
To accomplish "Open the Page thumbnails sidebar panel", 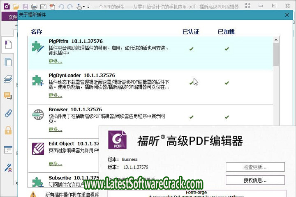I will pyautogui.click(x=8, y=62).
